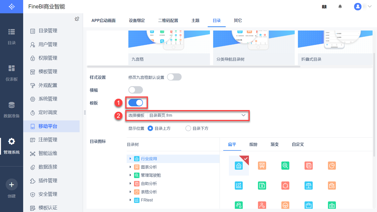The height and width of the screenshot is (212, 377).
Task: Choose the blue balance scale icon
Action: pos(309,185)
